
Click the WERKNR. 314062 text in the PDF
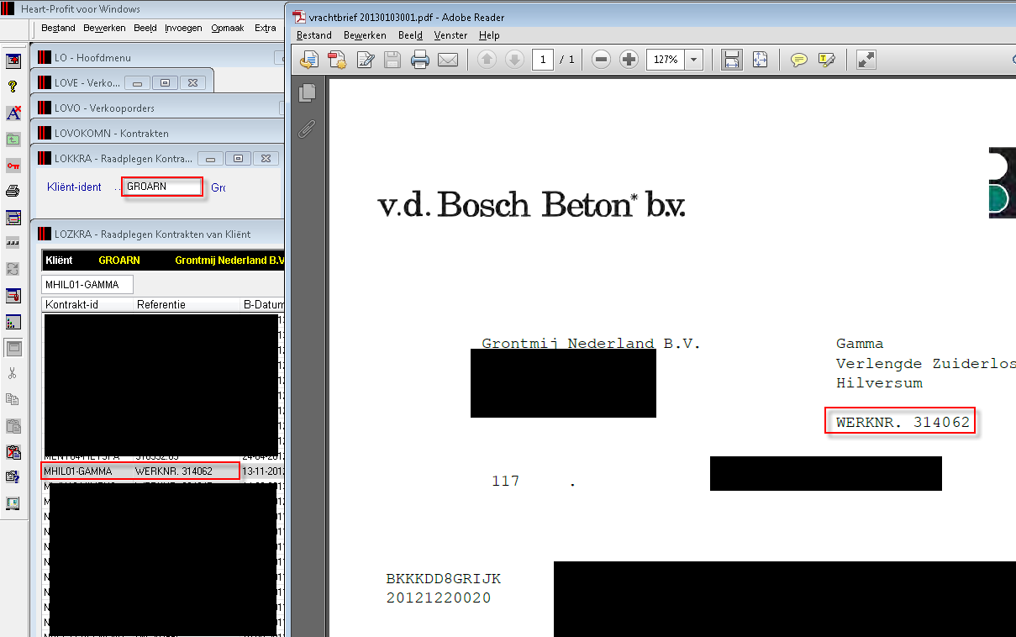(x=903, y=422)
